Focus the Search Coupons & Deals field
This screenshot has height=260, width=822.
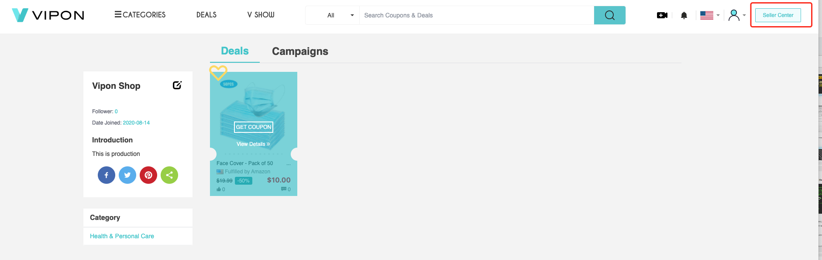477,15
